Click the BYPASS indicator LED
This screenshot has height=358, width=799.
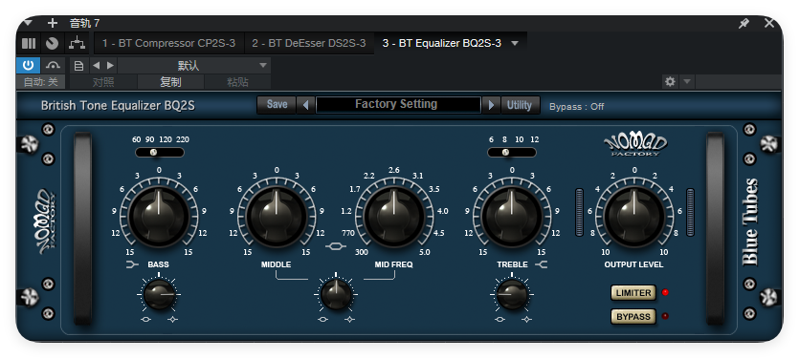(x=665, y=316)
